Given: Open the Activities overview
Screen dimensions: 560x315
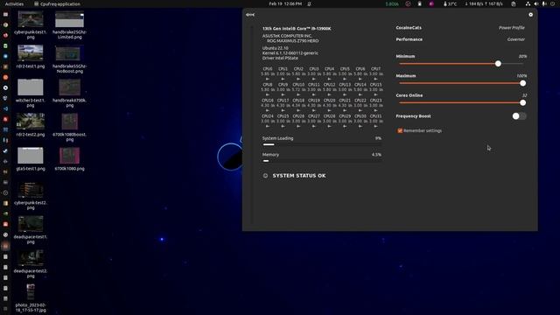Looking at the screenshot, I should 14,3.
